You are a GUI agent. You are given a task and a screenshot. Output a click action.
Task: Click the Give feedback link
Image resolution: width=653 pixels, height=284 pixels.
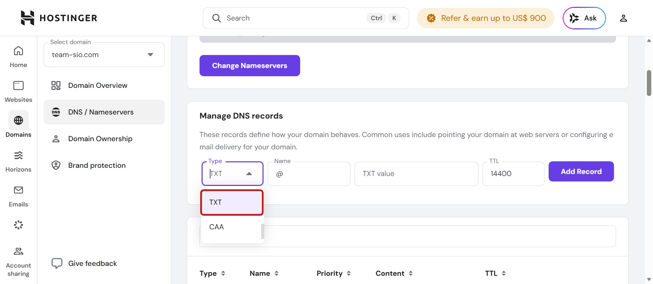tap(92, 263)
